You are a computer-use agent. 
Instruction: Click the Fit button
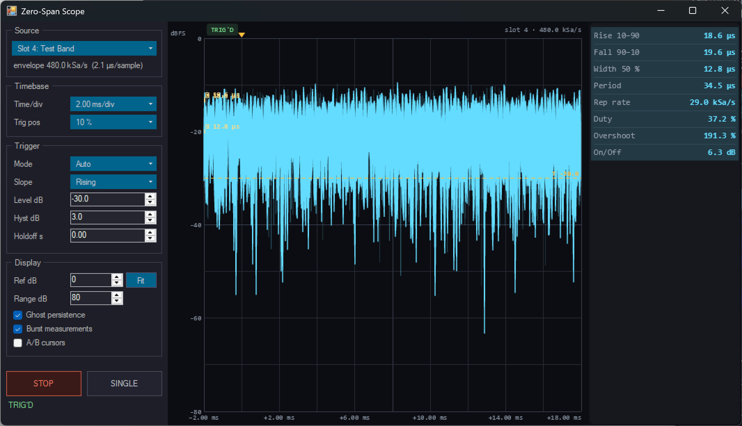(x=141, y=280)
